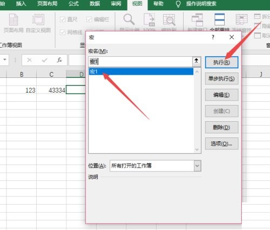Click the zoom magnifier icon
Image resolution: width=270 pixels, height=230 pixels.
[x=129, y=19]
